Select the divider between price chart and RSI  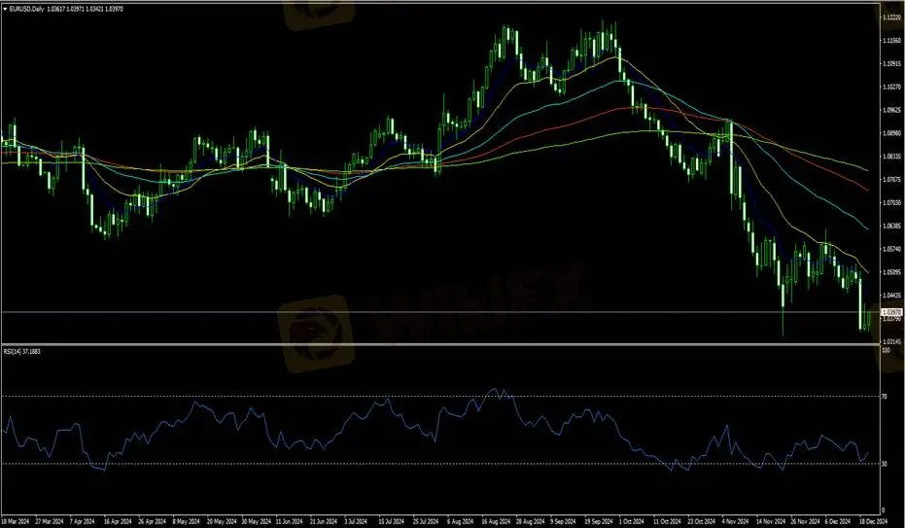click(x=437, y=345)
